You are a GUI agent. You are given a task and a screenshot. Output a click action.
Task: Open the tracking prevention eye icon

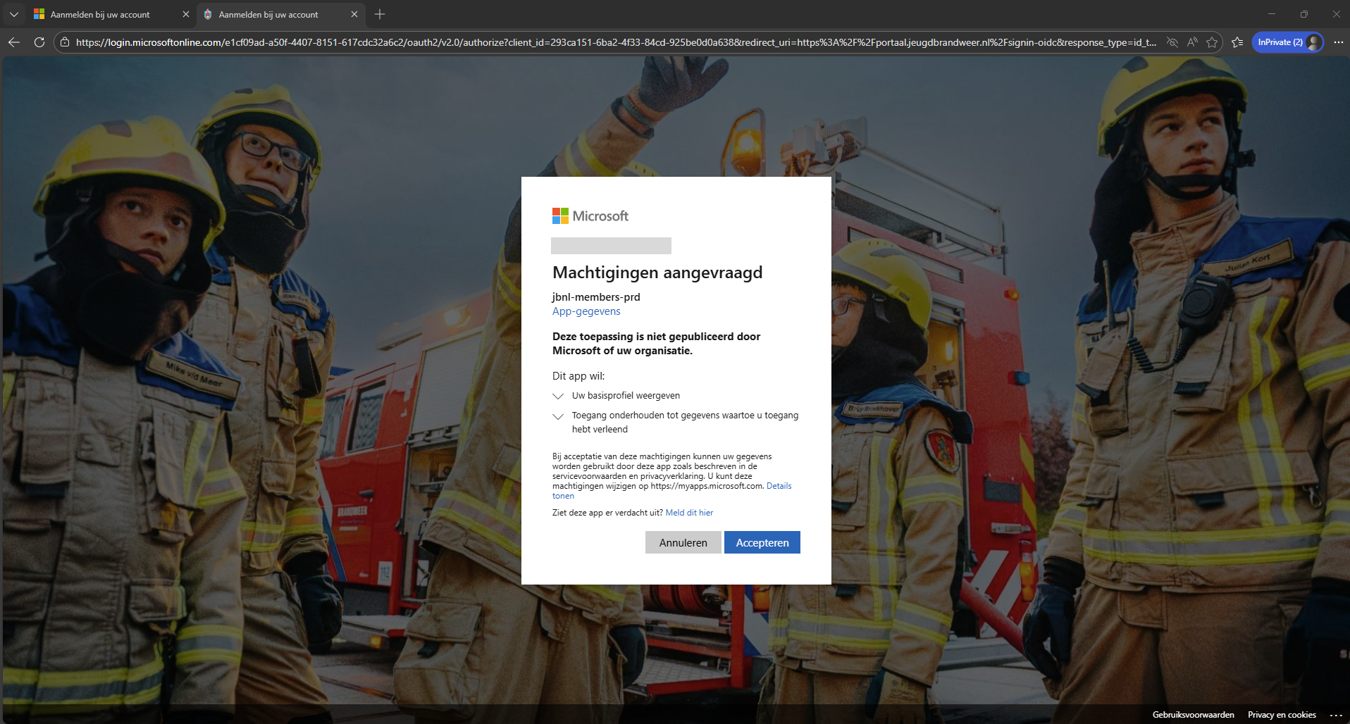pyautogui.click(x=1172, y=42)
